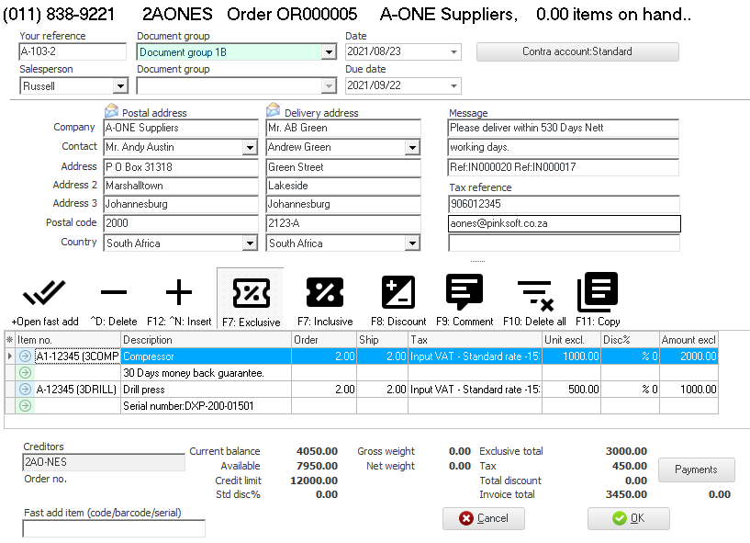The image size is (750, 543).
Task: Click into the Fast add item field
Action: point(114,528)
